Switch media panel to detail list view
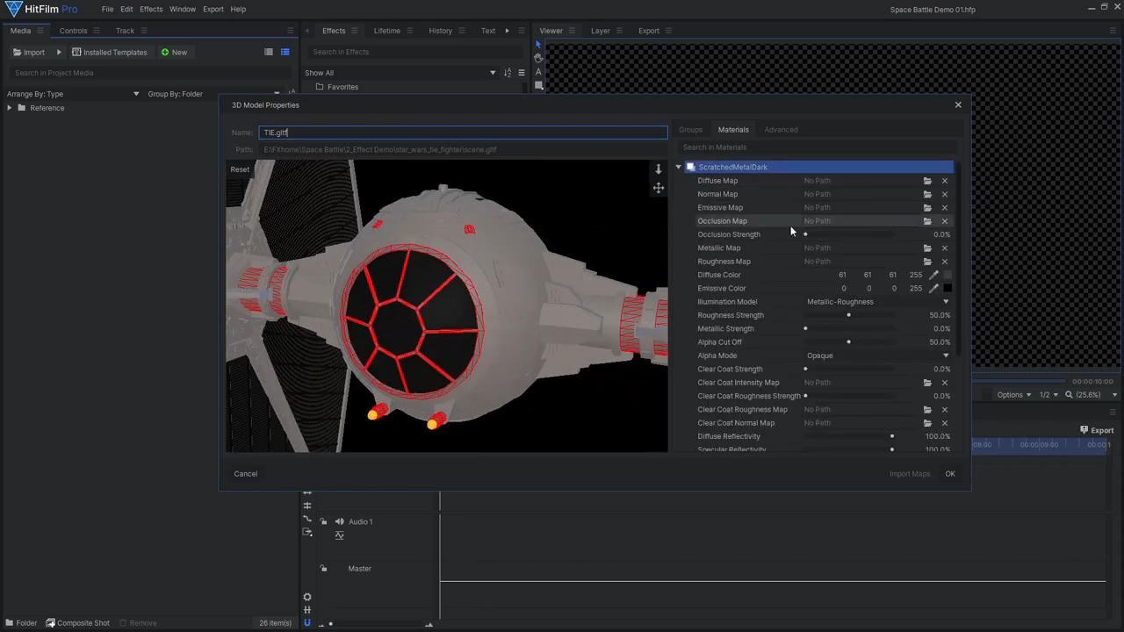1124x632 pixels. pyautogui.click(x=285, y=52)
